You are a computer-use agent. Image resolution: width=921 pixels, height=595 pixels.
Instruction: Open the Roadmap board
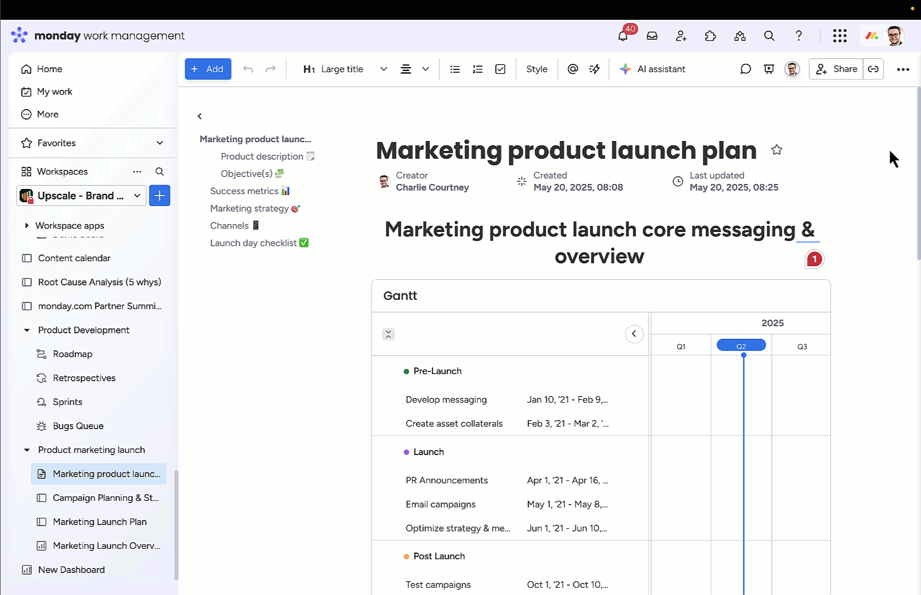(x=73, y=354)
